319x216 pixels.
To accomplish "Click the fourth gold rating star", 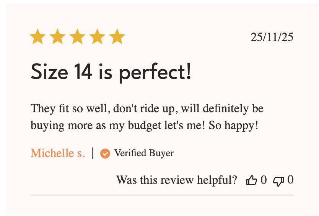I will point(97,37).
